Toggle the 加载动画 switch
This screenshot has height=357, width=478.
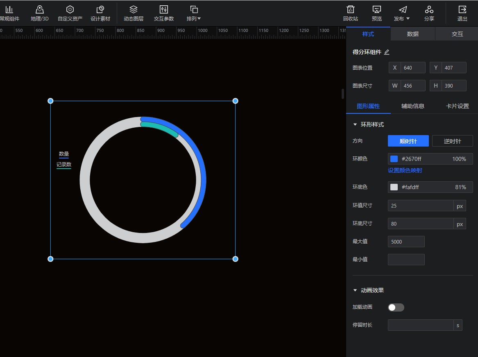coord(396,307)
